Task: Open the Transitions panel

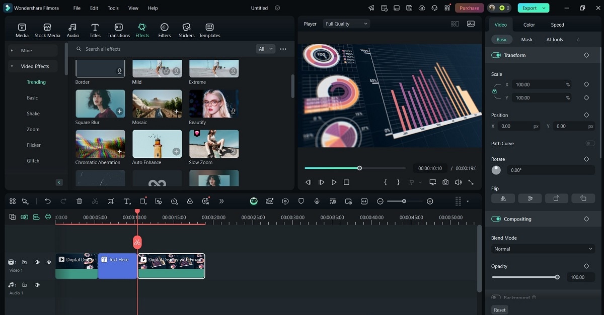Action: click(x=119, y=30)
